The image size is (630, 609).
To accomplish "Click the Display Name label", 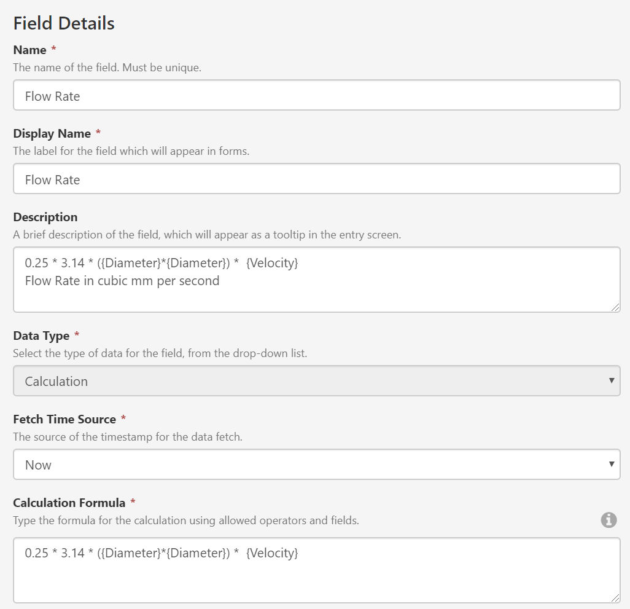I will [x=52, y=133].
